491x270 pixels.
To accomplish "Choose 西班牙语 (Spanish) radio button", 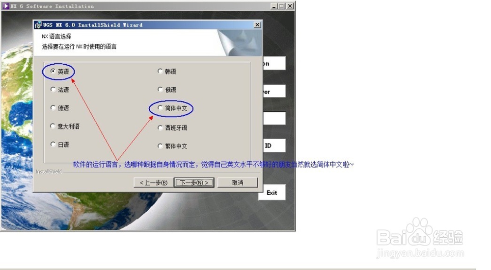I will point(160,127).
